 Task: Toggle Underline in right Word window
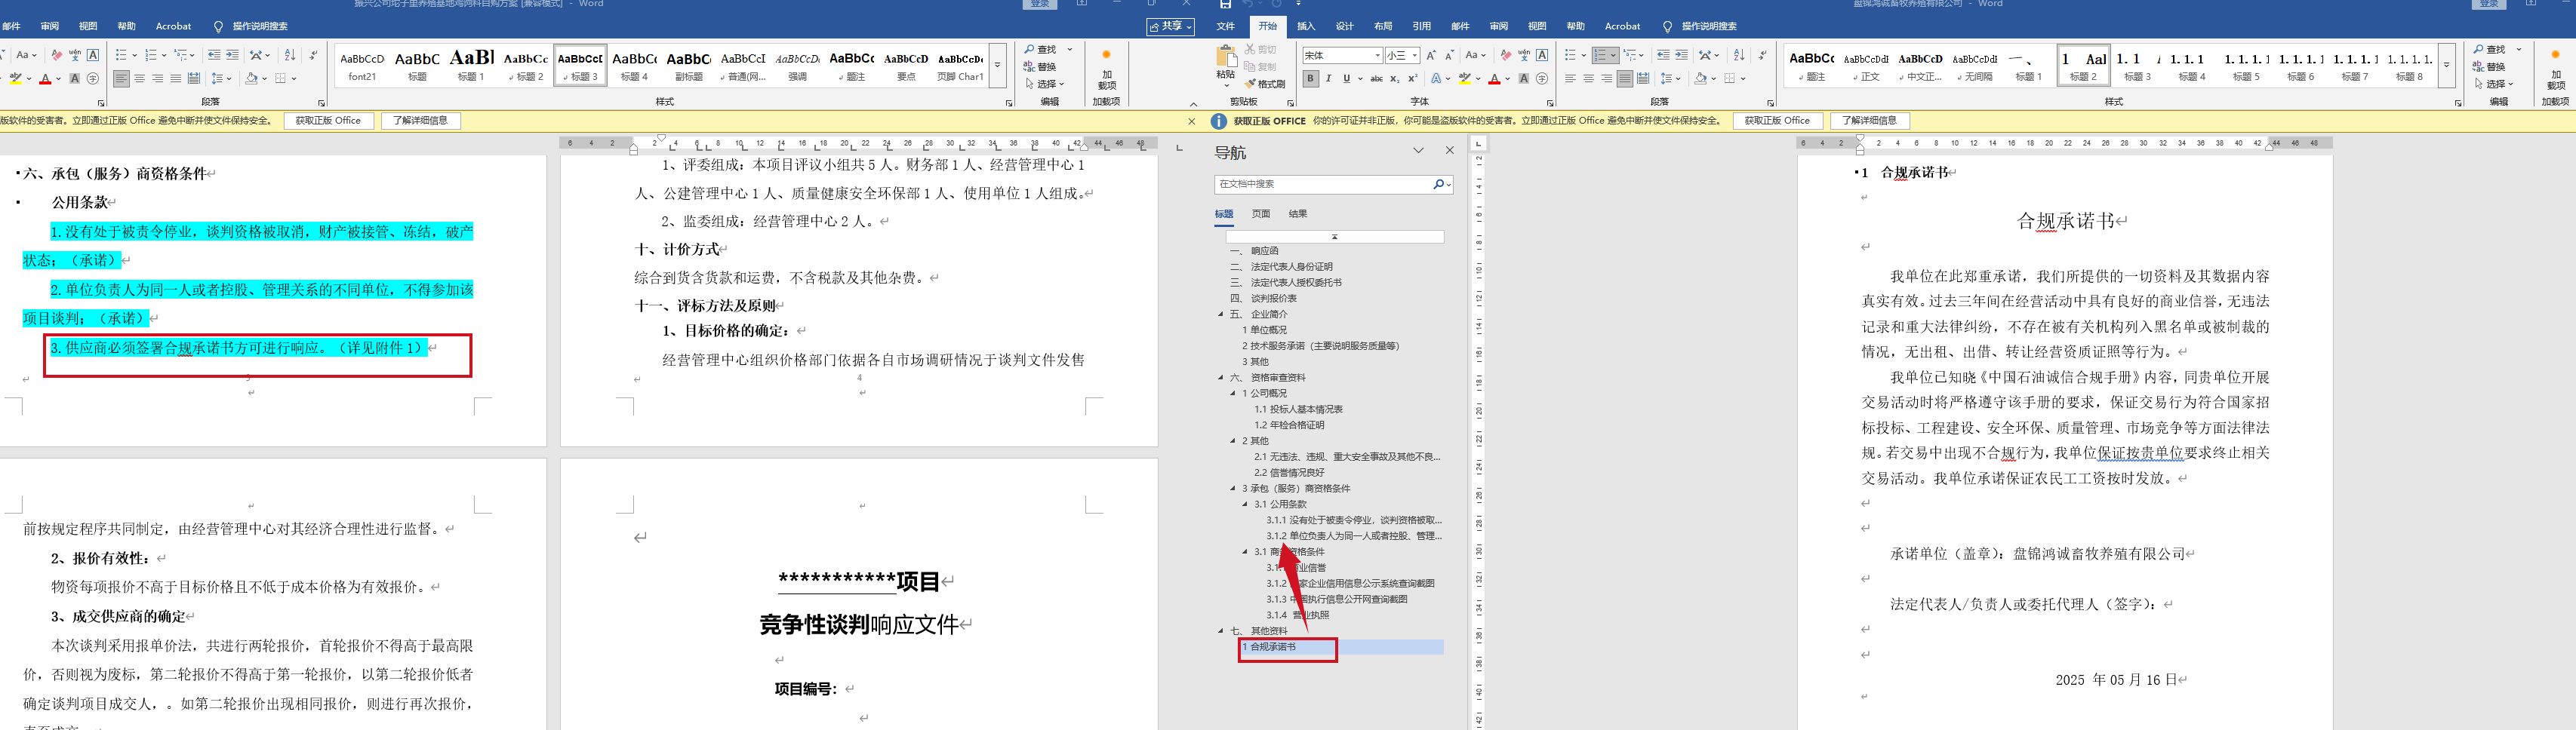point(1347,79)
